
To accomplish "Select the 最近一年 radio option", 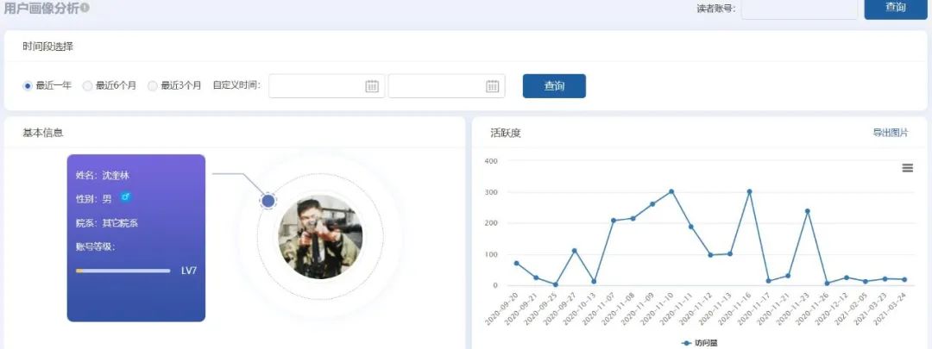I will click(28, 86).
